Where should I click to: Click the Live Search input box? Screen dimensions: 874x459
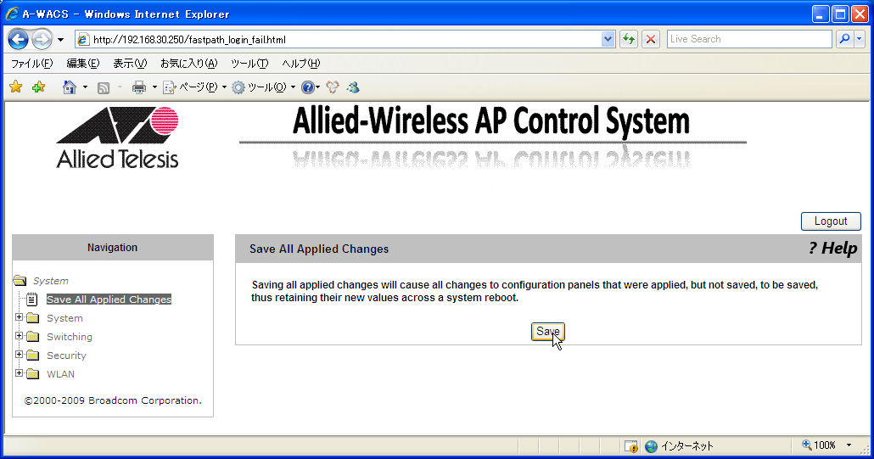coord(749,39)
